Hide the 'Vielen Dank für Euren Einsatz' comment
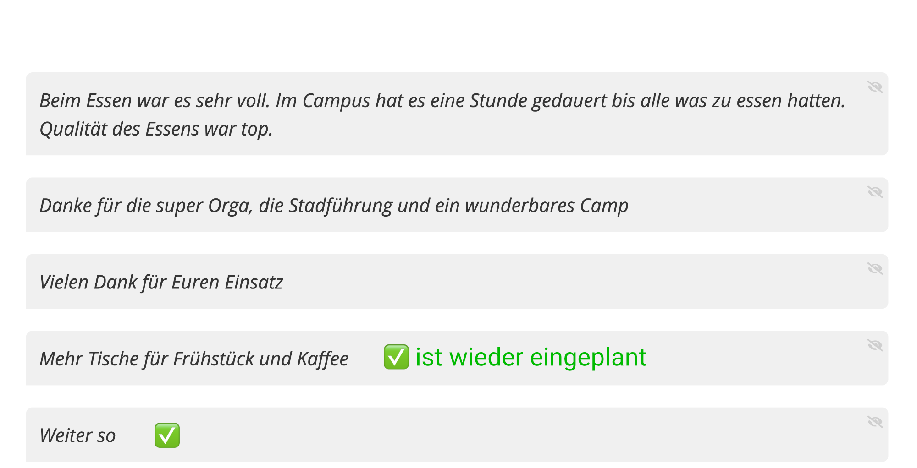 coord(875,268)
